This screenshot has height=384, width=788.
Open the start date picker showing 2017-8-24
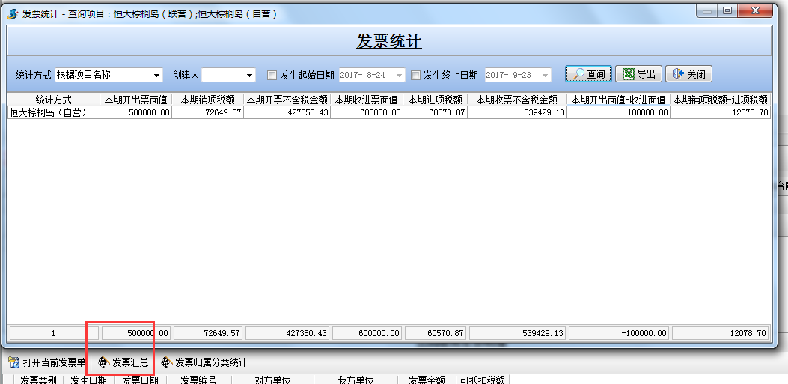398,75
